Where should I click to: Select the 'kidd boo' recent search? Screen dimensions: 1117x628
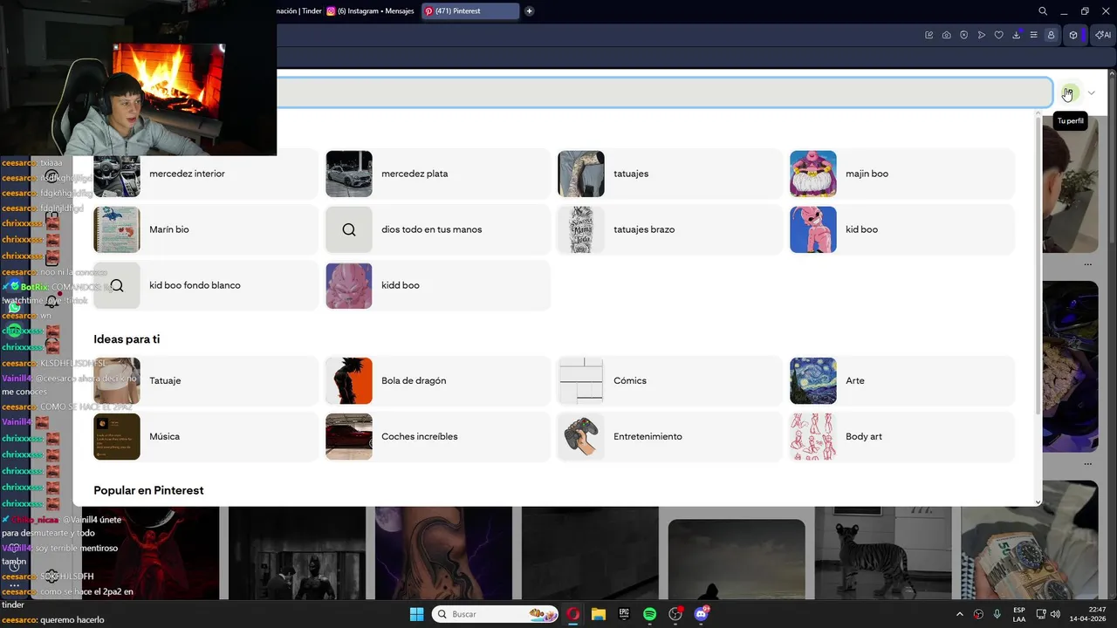pyautogui.click(x=438, y=285)
